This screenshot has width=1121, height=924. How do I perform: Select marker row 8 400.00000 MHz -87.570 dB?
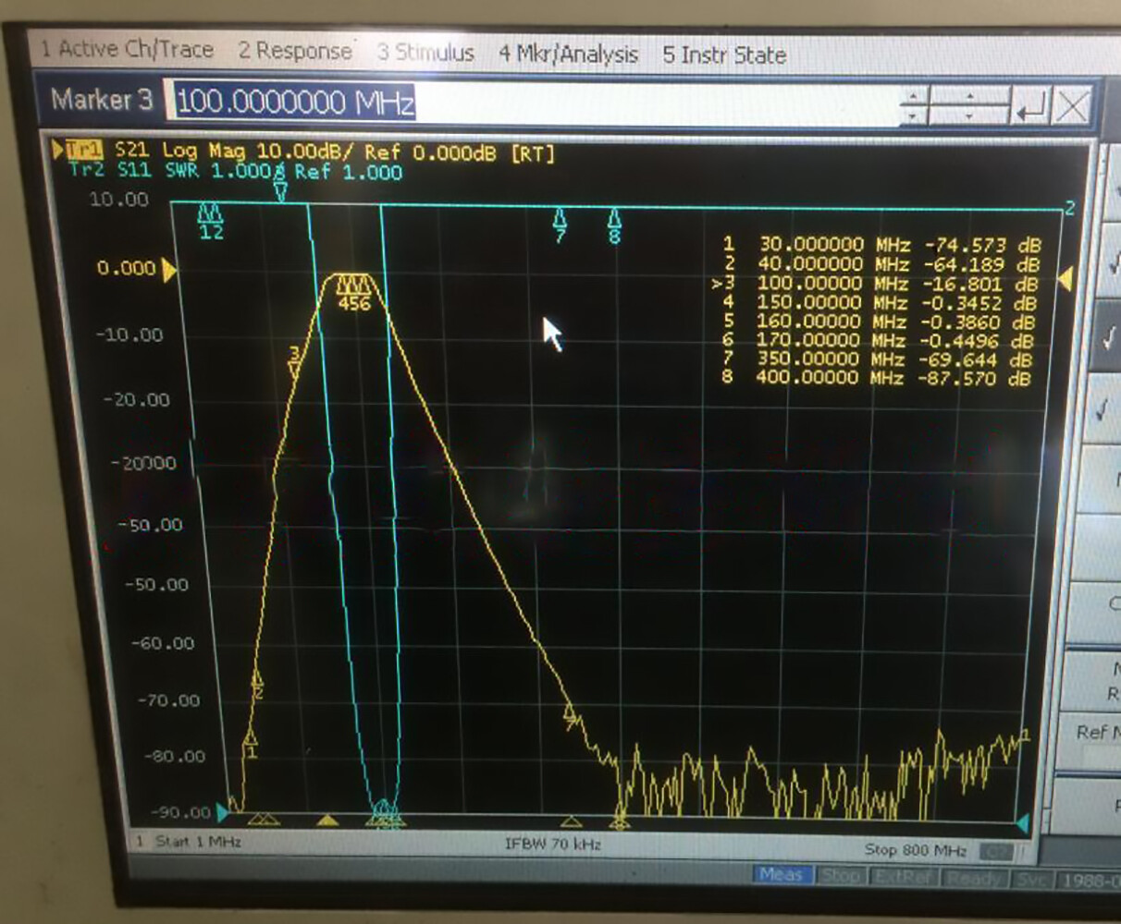point(877,377)
